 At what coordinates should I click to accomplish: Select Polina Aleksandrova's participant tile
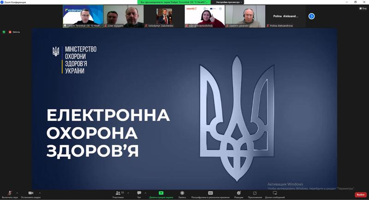pyautogui.click(x=286, y=17)
